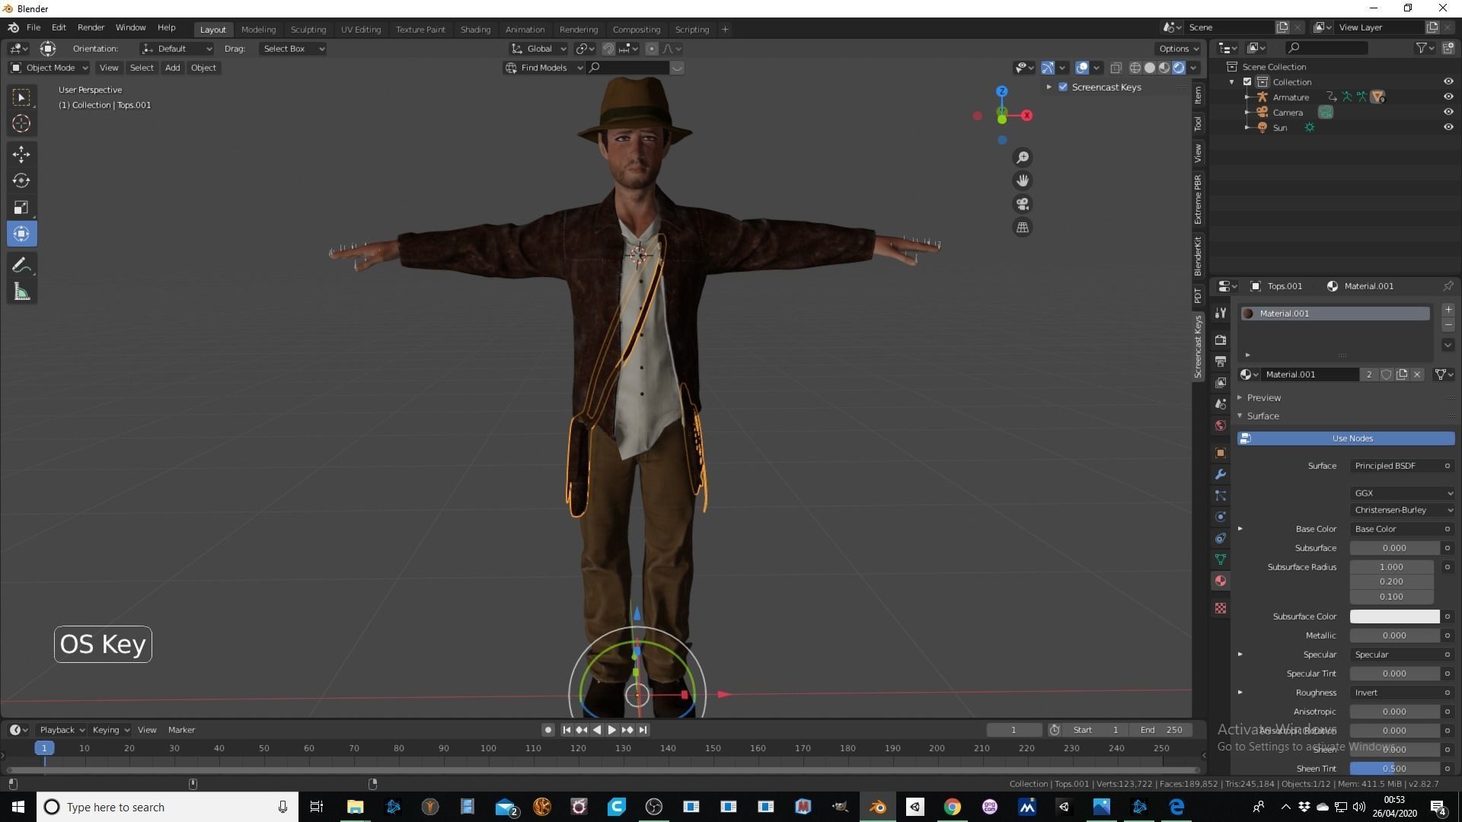Toggle visibility of the Sun object
This screenshot has width=1462, height=822.
coord(1448,127)
